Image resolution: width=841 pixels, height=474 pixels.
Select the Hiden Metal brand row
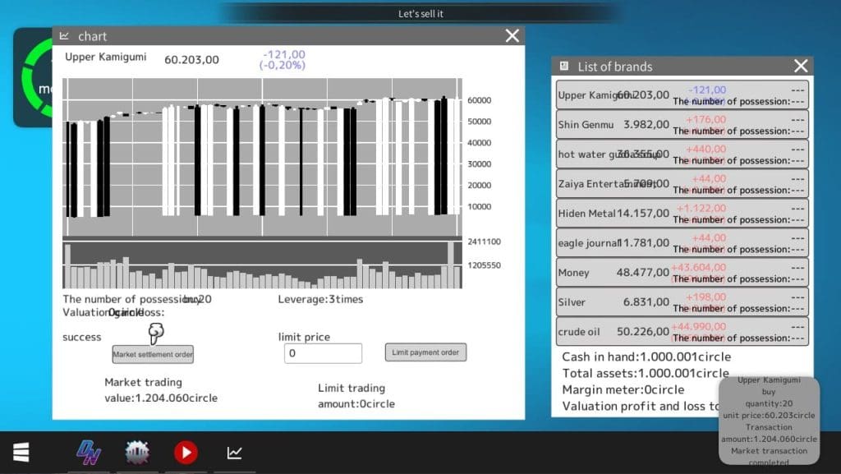click(x=682, y=213)
